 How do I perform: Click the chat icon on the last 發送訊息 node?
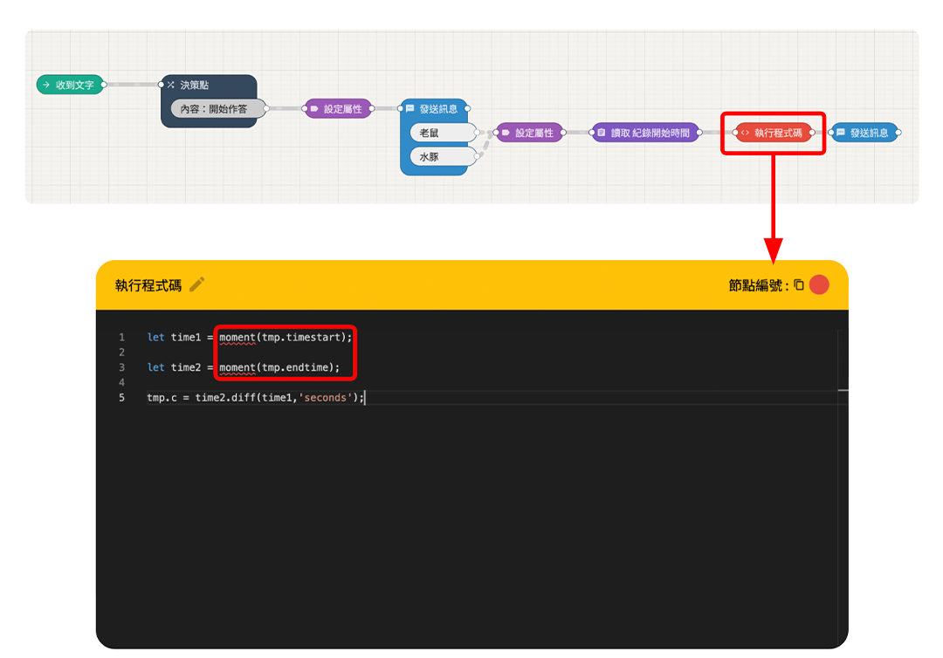click(841, 133)
